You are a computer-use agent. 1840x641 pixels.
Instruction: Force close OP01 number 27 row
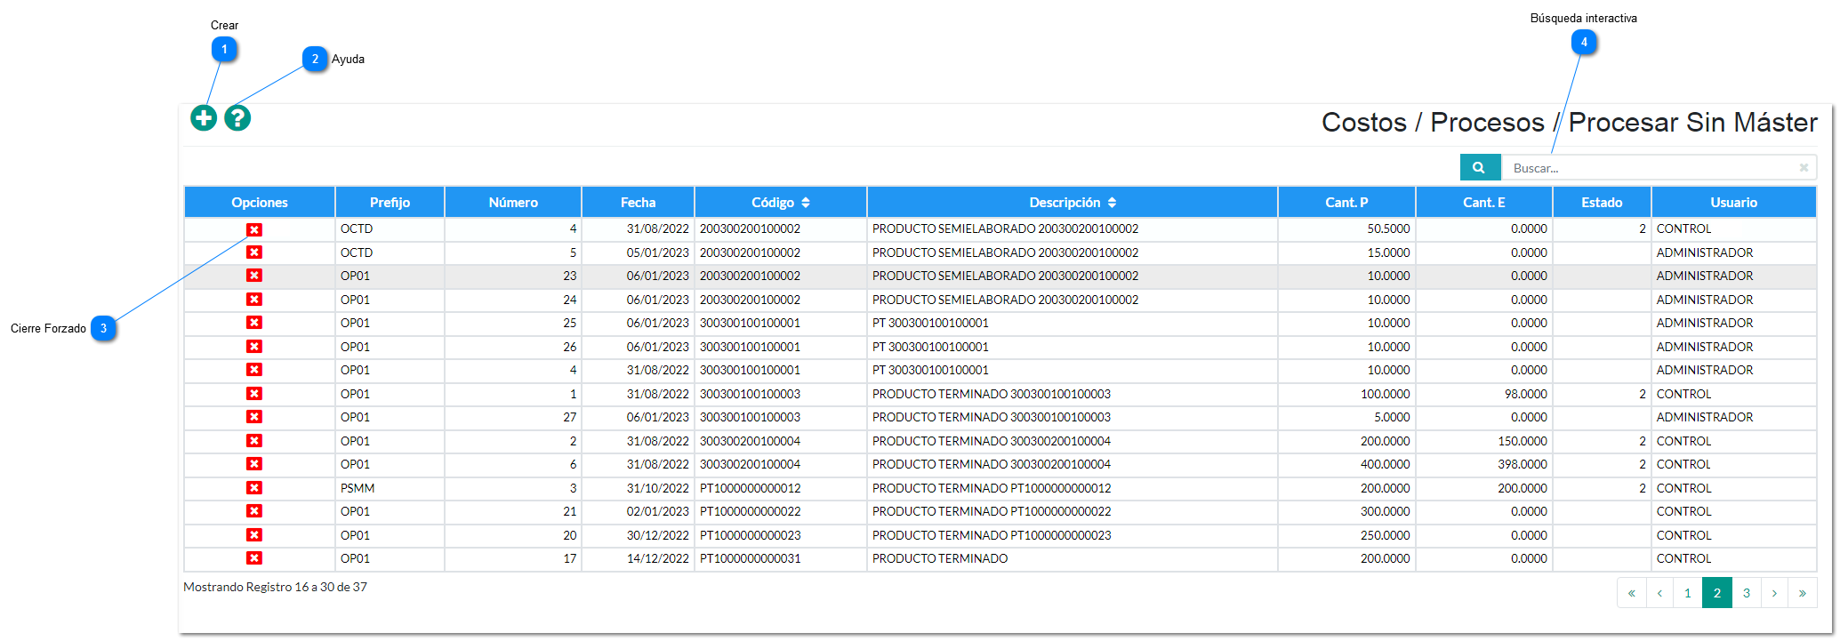(254, 417)
